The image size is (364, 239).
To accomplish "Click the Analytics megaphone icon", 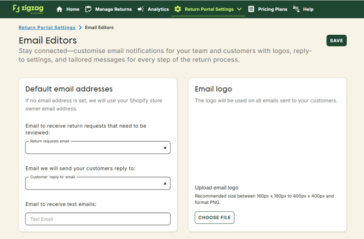I will [x=141, y=9].
